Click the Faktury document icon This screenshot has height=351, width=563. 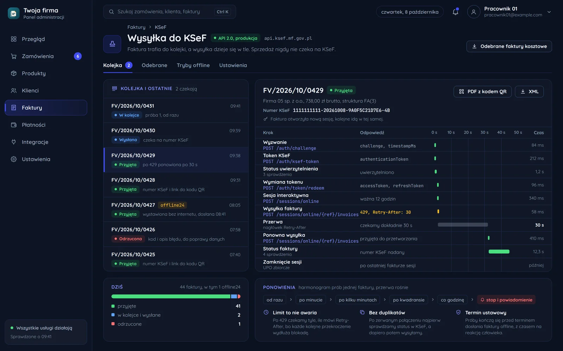coord(14,108)
